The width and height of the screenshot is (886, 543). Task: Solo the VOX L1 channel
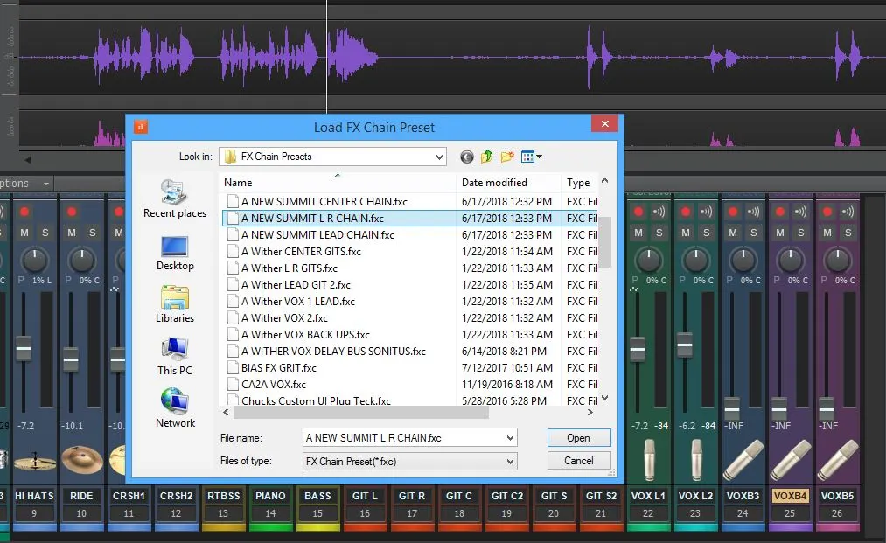[659, 233]
